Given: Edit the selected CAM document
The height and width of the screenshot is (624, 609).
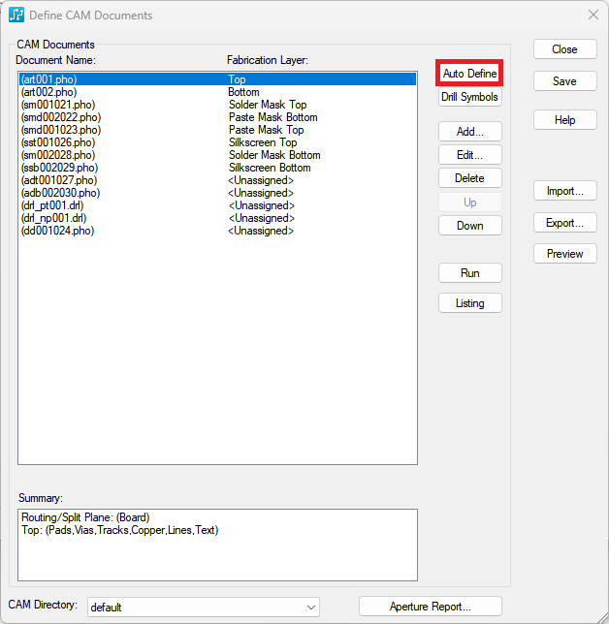Looking at the screenshot, I should (x=469, y=154).
